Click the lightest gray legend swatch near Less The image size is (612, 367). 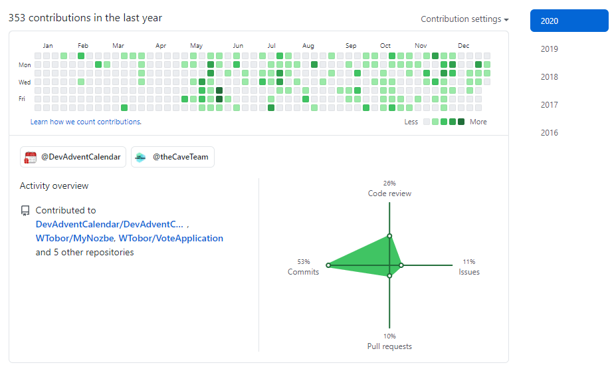pos(427,122)
